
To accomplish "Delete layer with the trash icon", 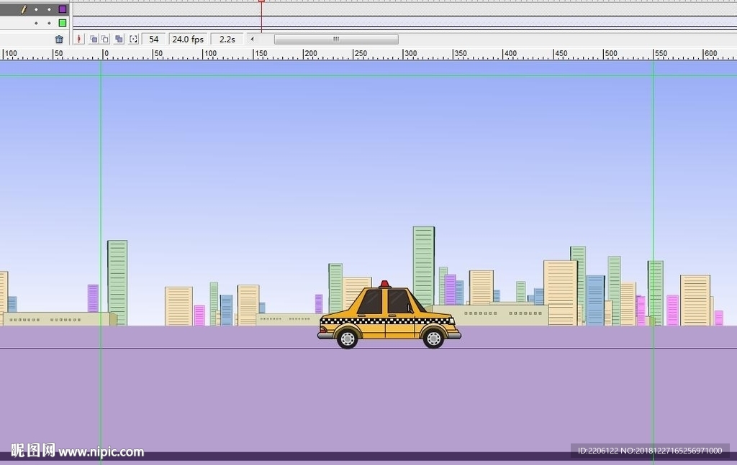I will [59, 40].
